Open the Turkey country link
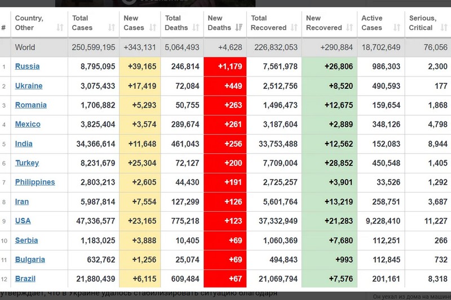This screenshot has height=300, width=451. point(26,163)
